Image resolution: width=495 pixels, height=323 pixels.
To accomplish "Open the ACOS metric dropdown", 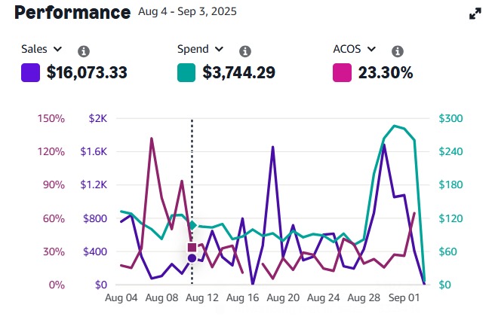I will (354, 49).
